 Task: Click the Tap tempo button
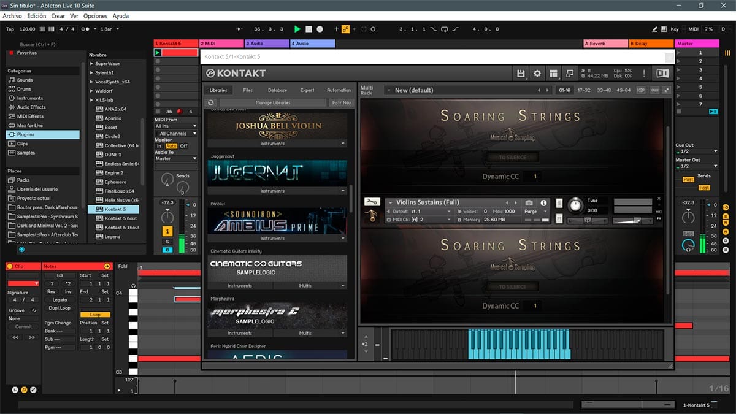coord(10,29)
